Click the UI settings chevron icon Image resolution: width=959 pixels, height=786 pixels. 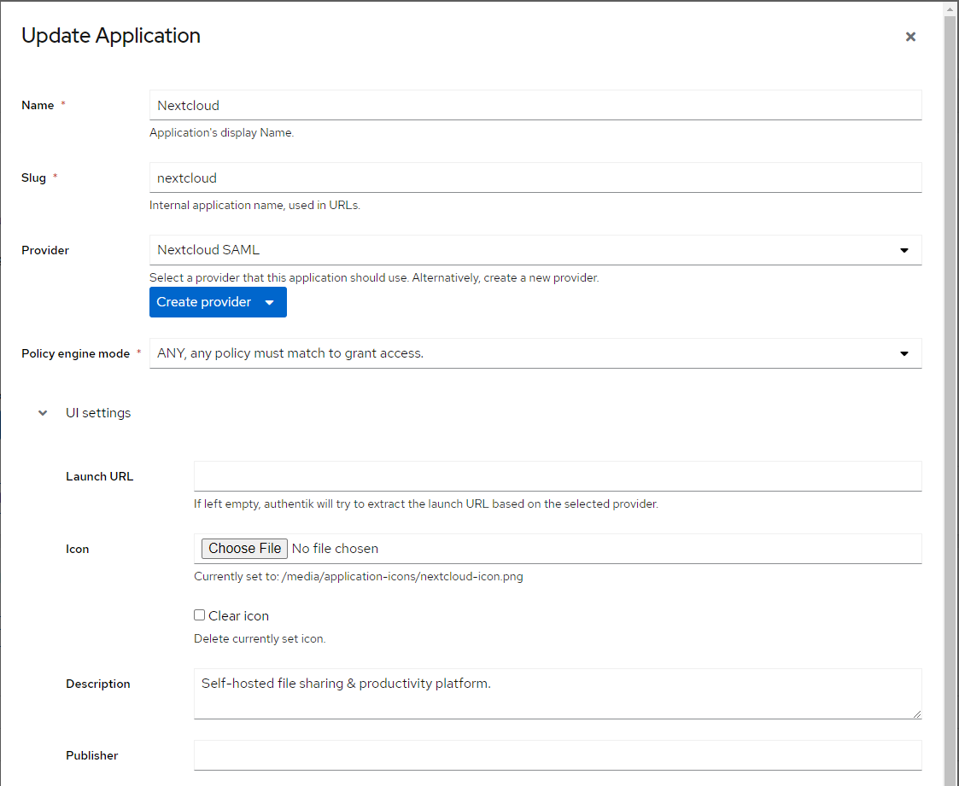tap(42, 412)
